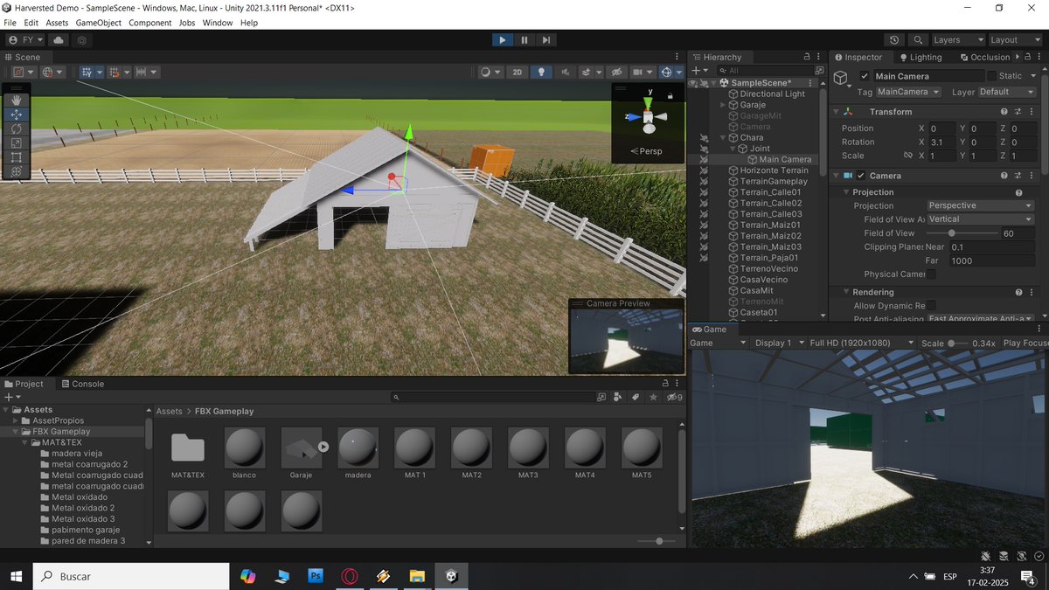Expand Garaje in Hierarchy
Image resolution: width=1049 pixels, height=590 pixels.
[722, 105]
